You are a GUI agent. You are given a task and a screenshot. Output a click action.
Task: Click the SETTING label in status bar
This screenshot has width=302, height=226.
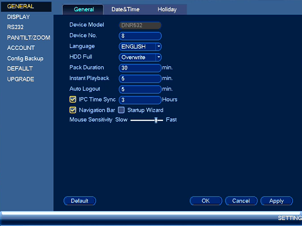pyautogui.click(x=290, y=218)
